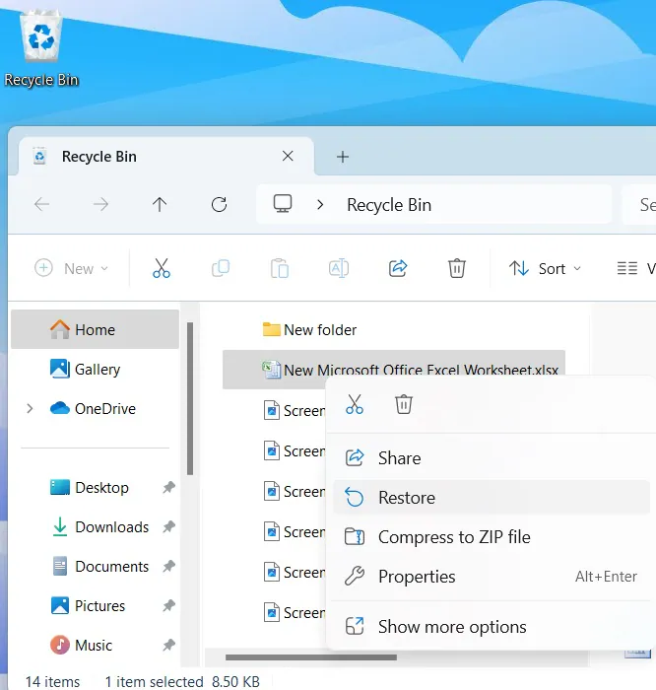656x690 pixels.
Task: Click the Rename icon in toolbar
Action: (x=339, y=268)
